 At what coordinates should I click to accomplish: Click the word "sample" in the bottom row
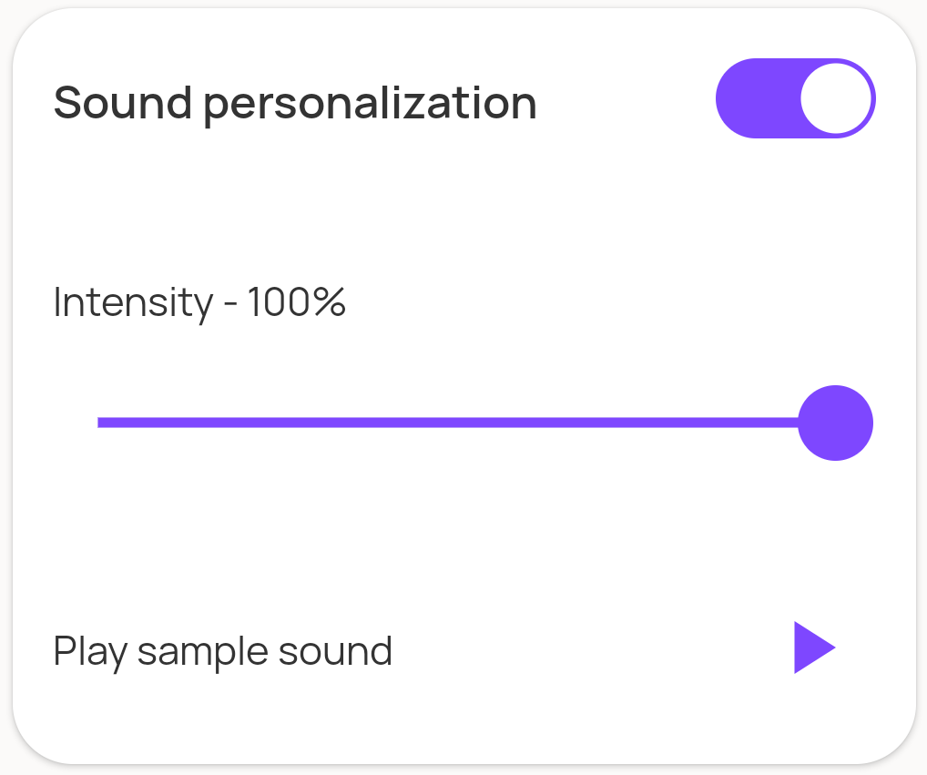point(202,652)
